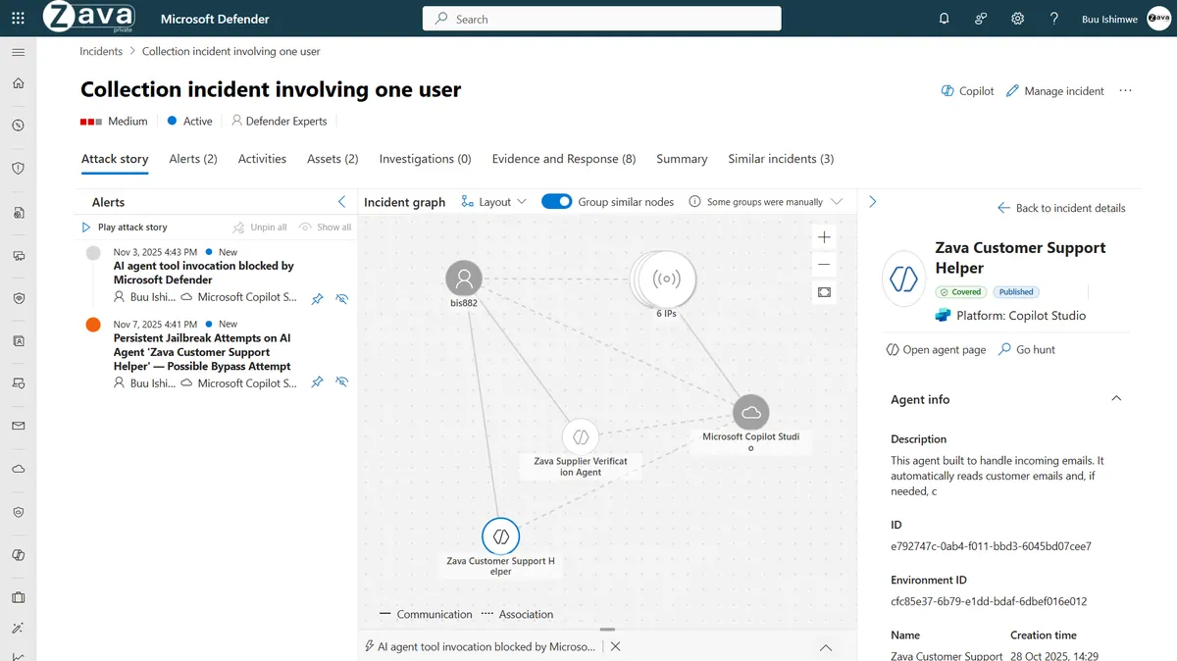
Task: Open the Investigations (0) tab
Action: tap(425, 159)
